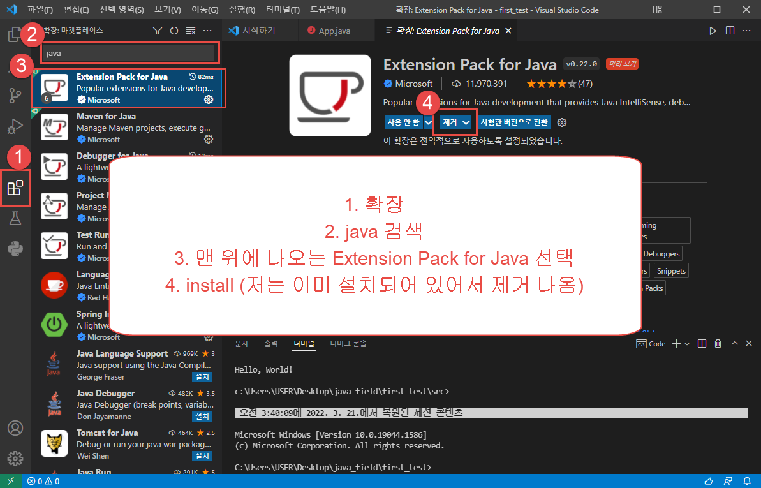
Task: Run the file with the play icon
Action: coord(713,31)
